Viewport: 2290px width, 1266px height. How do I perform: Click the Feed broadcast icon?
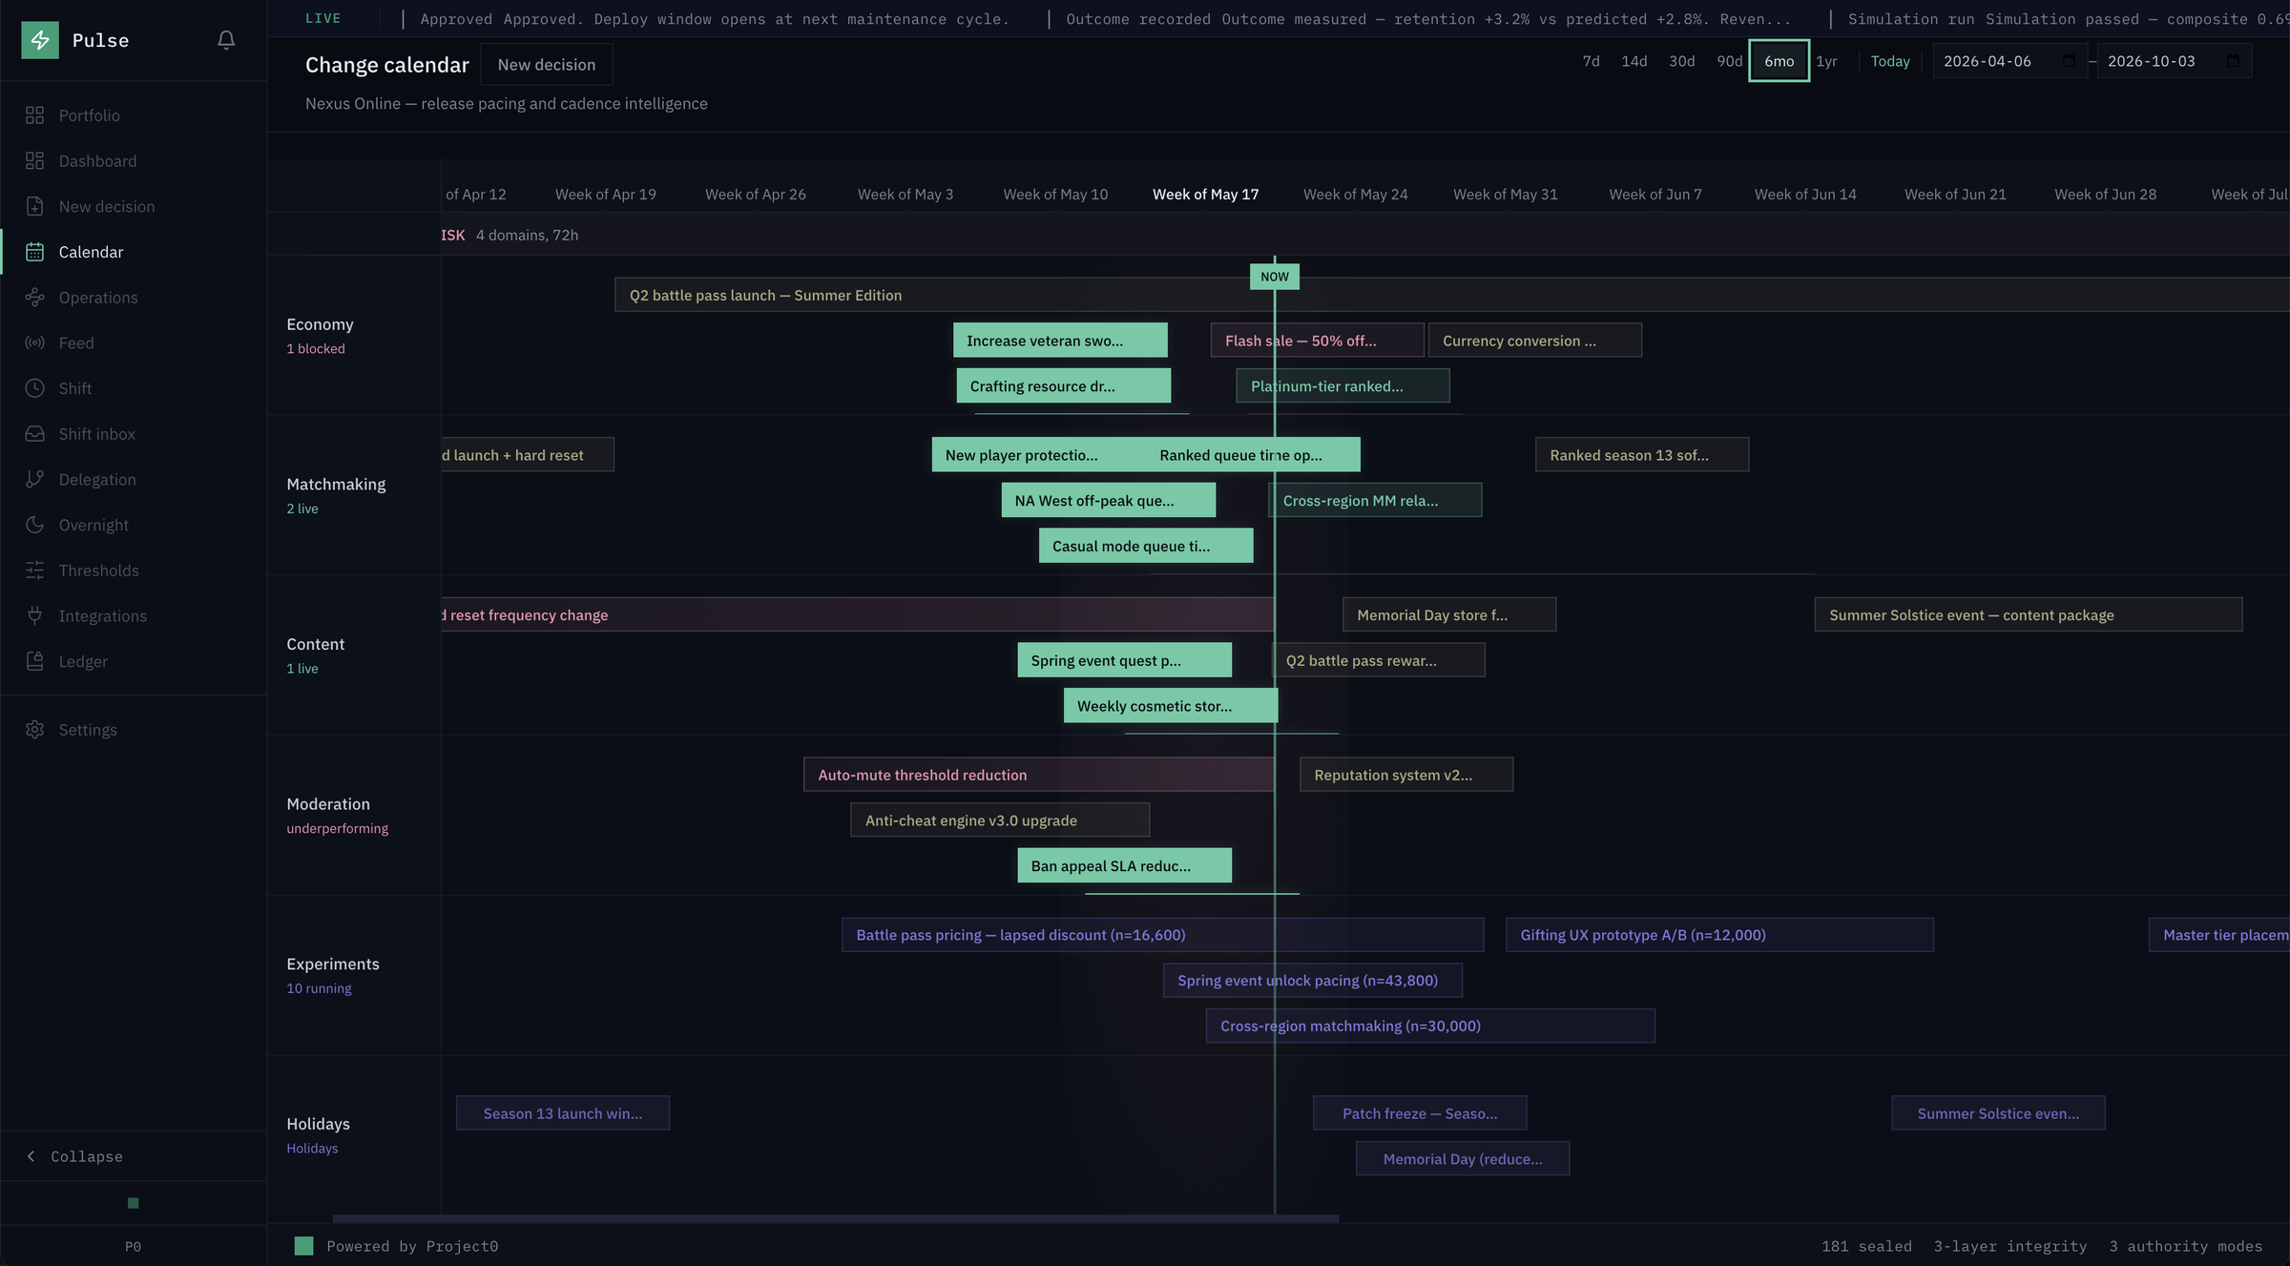coord(35,342)
